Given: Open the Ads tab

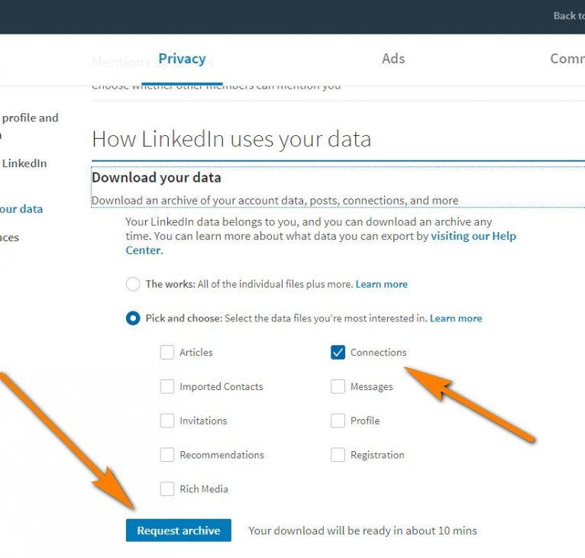Looking at the screenshot, I should pyautogui.click(x=393, y=59).
